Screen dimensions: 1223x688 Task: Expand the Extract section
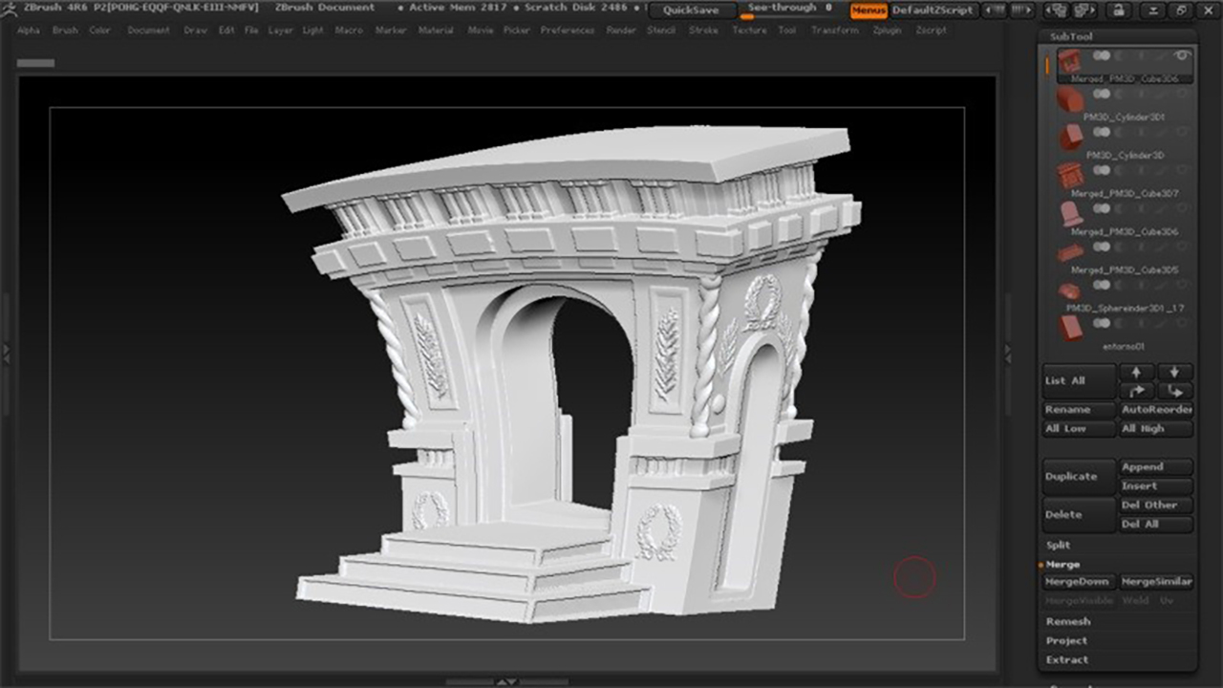pyautogui.click(x=1066, y=659)
